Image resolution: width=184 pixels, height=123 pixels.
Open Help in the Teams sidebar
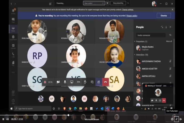click(x=13, y=102)
